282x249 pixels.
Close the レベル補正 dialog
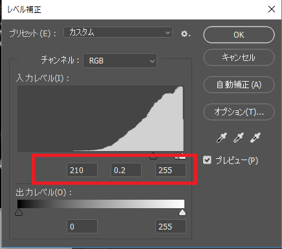pyautogui.click(x=272, y=9)
